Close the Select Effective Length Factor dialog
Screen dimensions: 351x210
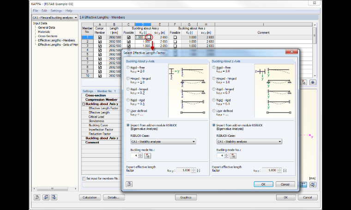[291, 51]
